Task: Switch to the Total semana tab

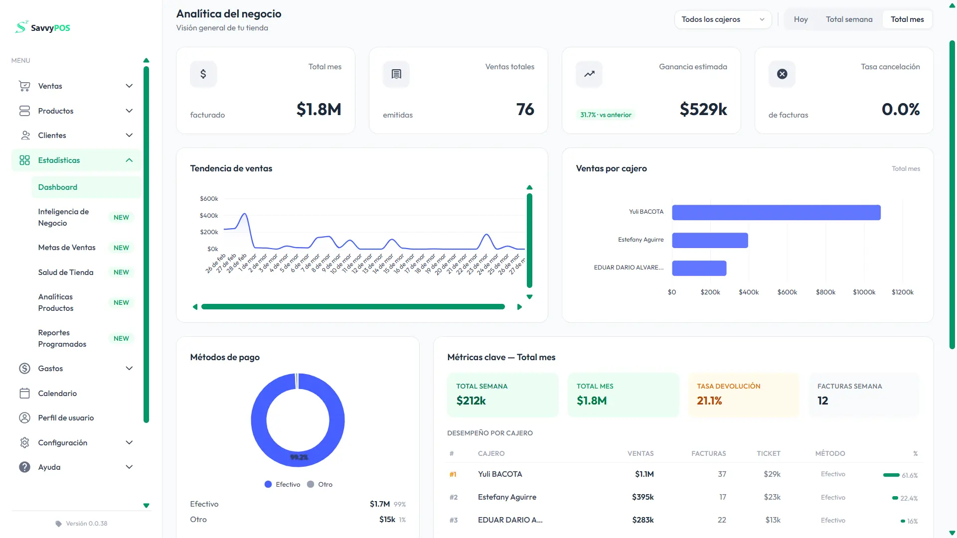Action: pyautogui.click(x=849, y=19)
